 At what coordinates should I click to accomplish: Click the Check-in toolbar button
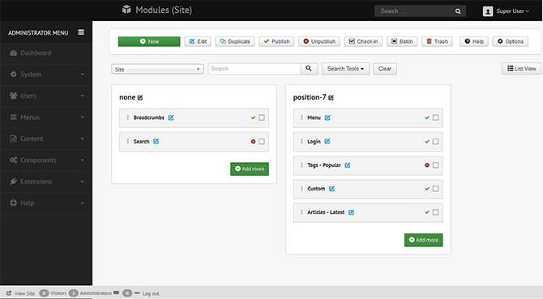pos(363,41)
